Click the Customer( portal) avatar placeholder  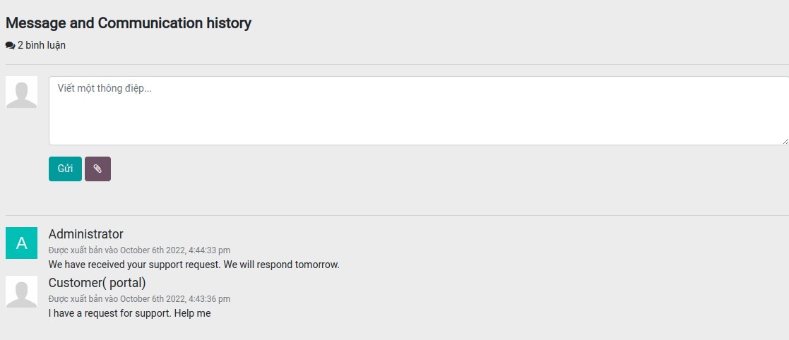pyautogui.click(x=21, y=291)
